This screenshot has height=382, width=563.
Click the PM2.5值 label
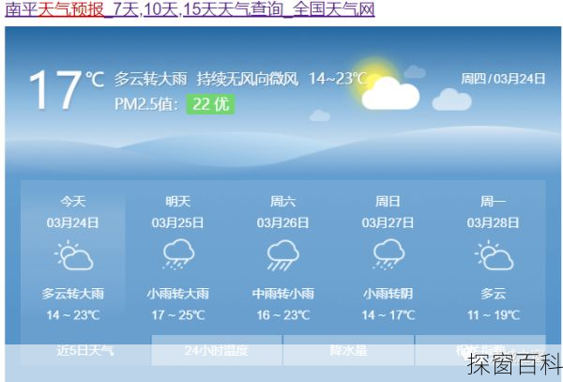(146, 104)
